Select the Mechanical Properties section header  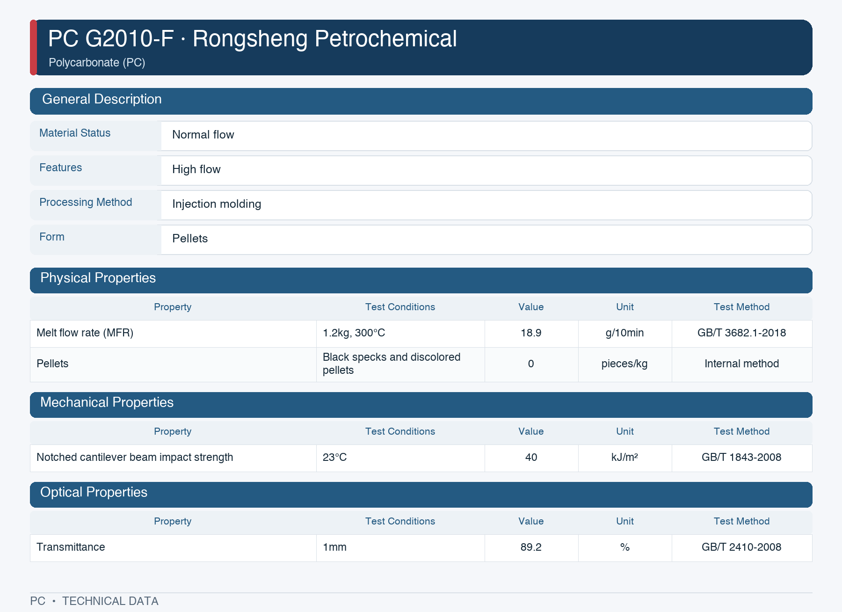point(421,405)
